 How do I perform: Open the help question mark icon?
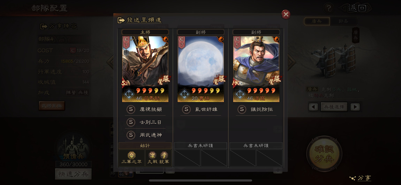(328, 8)
